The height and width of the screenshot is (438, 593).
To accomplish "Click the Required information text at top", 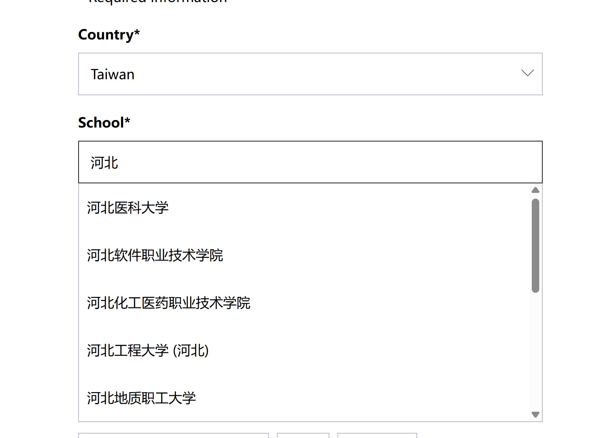I will point(158,1).
